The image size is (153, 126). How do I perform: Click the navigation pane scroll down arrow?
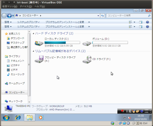coord(29,102)
